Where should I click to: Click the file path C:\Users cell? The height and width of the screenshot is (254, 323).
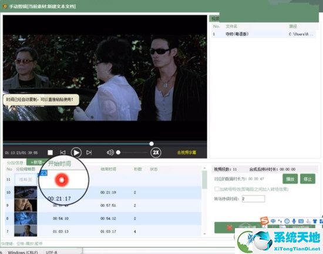301,34
